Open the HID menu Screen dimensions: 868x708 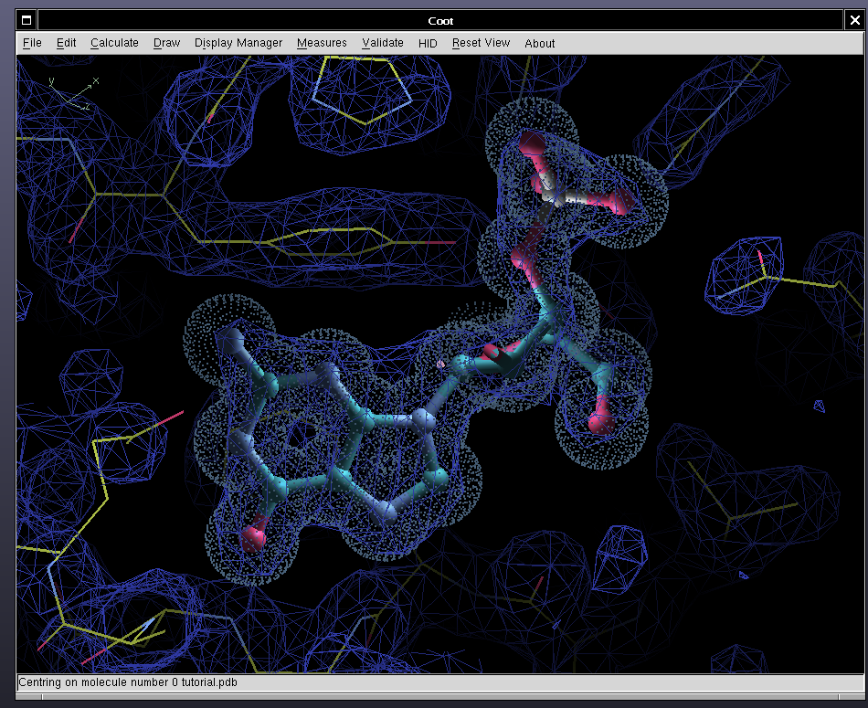pyautogui.click(x=428, y=43)
